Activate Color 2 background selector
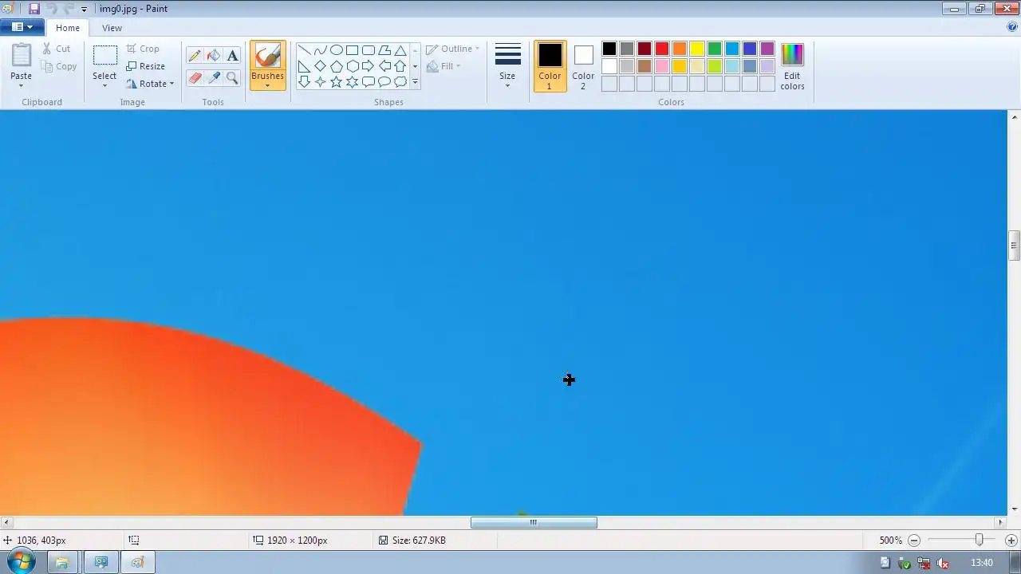1021x574 pixels. [583, 66]
